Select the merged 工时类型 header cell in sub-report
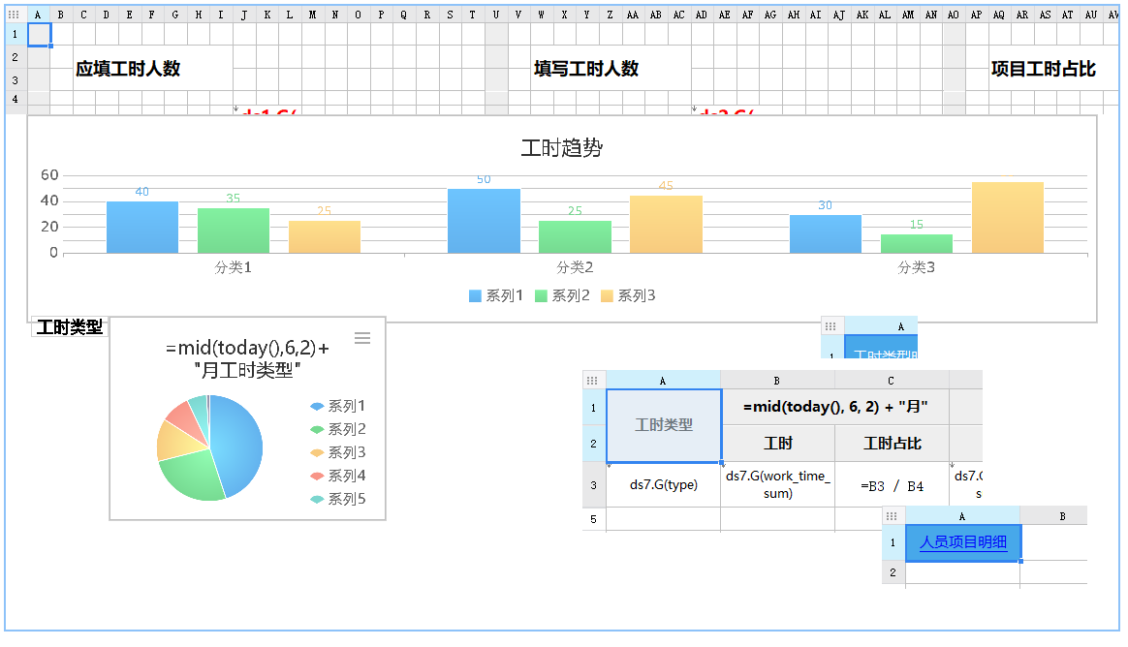Screen dimensions: 1128x647 pos(663,425)
